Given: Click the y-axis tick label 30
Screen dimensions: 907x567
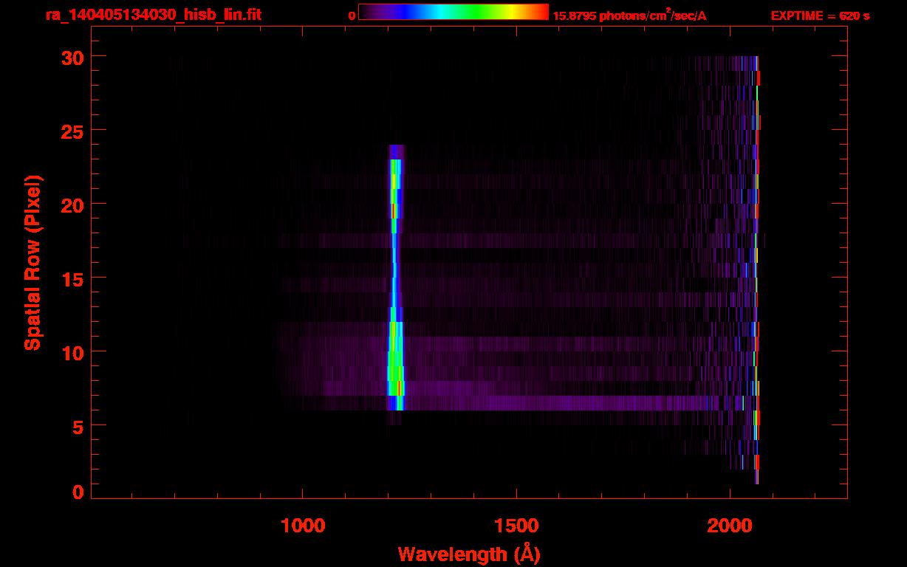Looking at the screenshot, I should [x=72, y=57].
